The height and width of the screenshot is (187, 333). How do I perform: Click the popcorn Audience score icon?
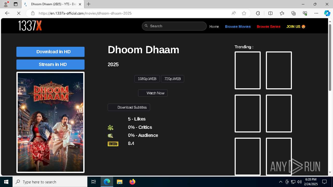(111, 136)
